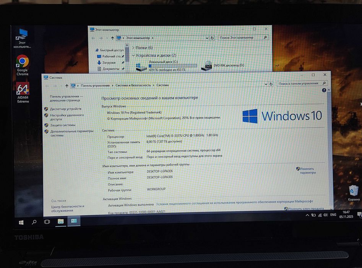Image resolution: width=362 pixels, height=268 pixels.
Task: Open Защита системы link
Action: 63,125
